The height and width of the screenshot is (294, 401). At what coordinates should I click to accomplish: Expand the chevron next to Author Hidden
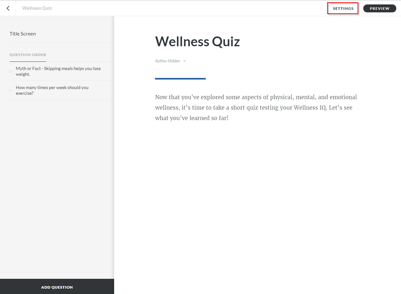(184, 61)
